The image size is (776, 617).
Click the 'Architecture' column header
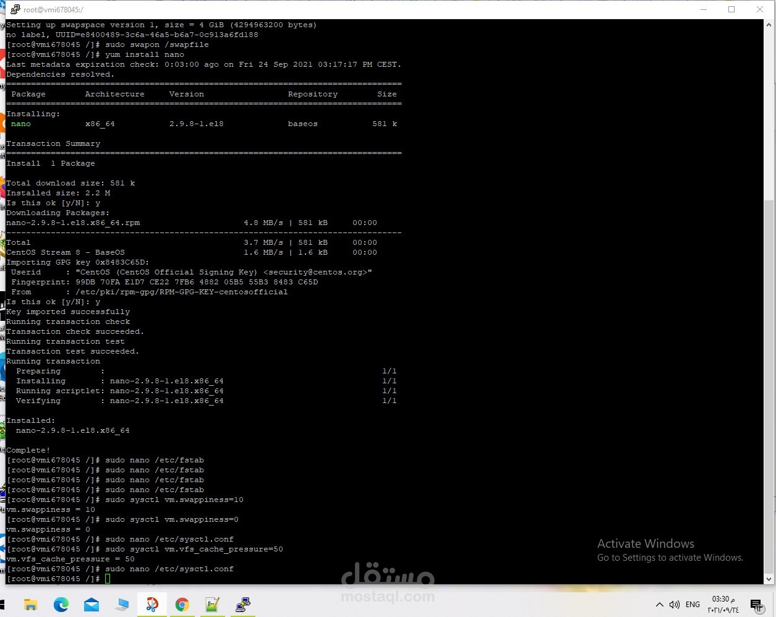point(115,94)
